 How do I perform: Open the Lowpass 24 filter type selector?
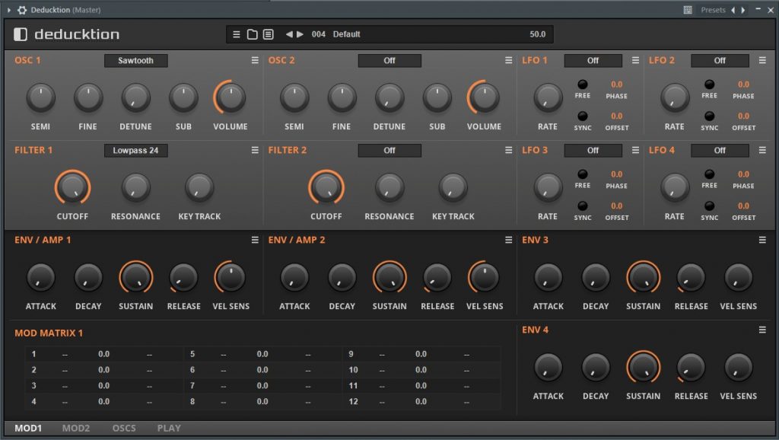point(135,150)
